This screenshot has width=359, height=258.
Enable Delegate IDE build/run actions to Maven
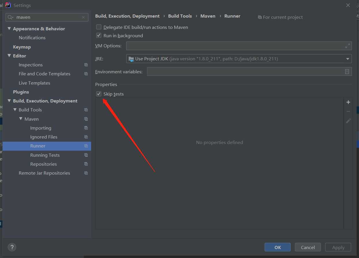99,27
